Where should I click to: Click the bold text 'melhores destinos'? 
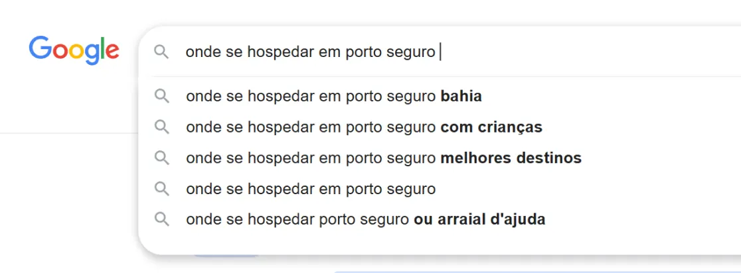(511, 158)
